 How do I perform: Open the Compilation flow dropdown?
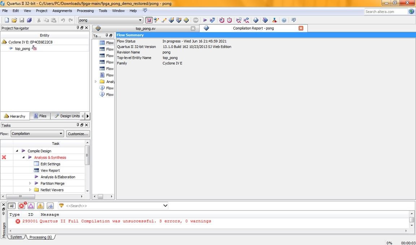click(37, 134)
